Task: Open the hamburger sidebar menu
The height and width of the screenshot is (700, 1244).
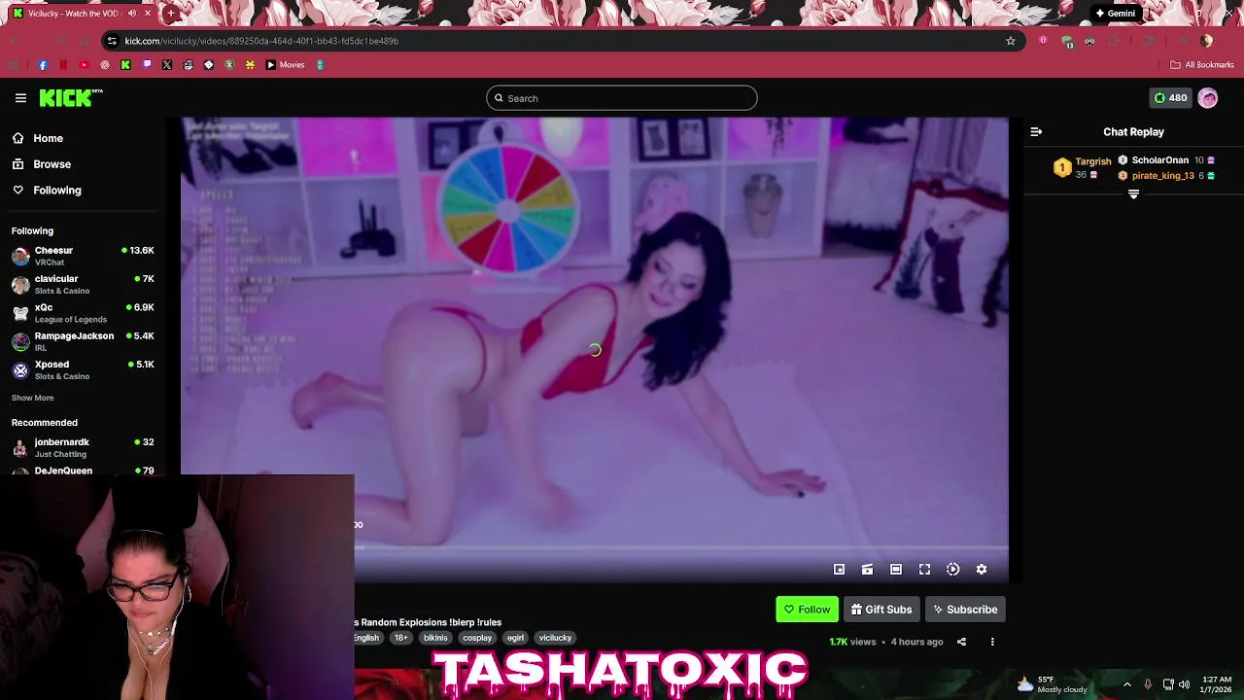Action: point(20,98)
